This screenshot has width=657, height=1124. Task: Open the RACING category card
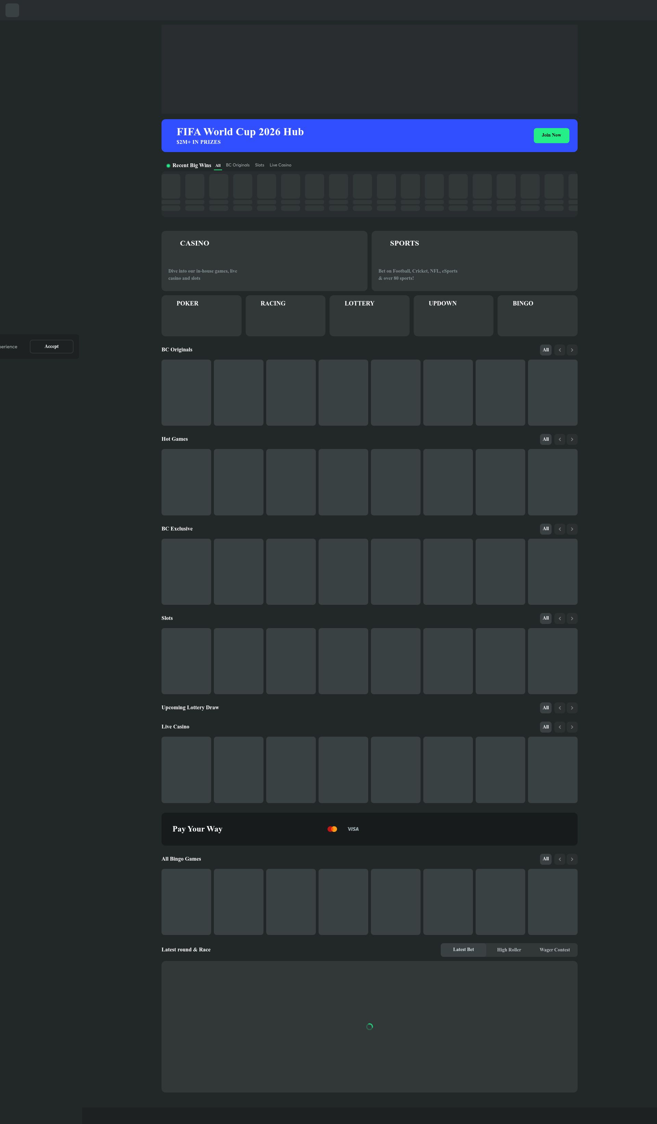pos(285,316)
